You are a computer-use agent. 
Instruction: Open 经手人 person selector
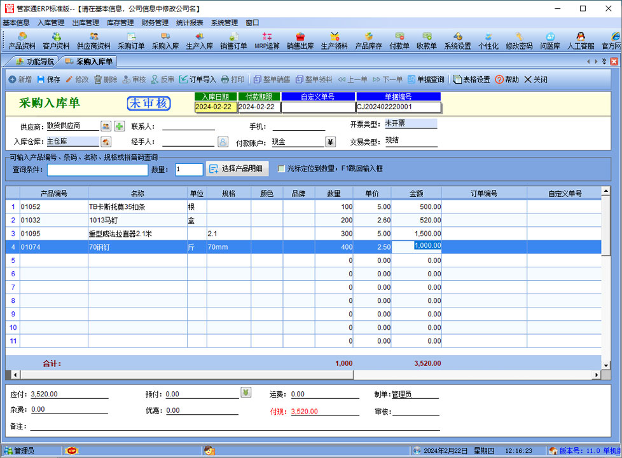click(x=223, y=142)
